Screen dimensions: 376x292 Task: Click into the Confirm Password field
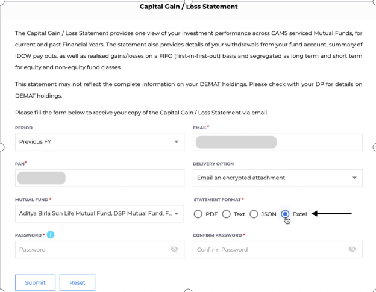[278, 250]
